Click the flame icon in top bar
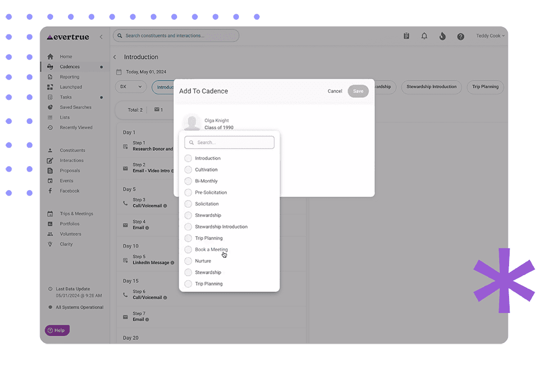 442,36
